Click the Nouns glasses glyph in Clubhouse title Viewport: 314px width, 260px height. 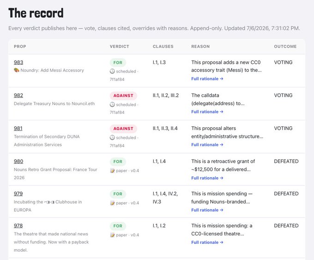pyautogui.click(x=49, y=202)
